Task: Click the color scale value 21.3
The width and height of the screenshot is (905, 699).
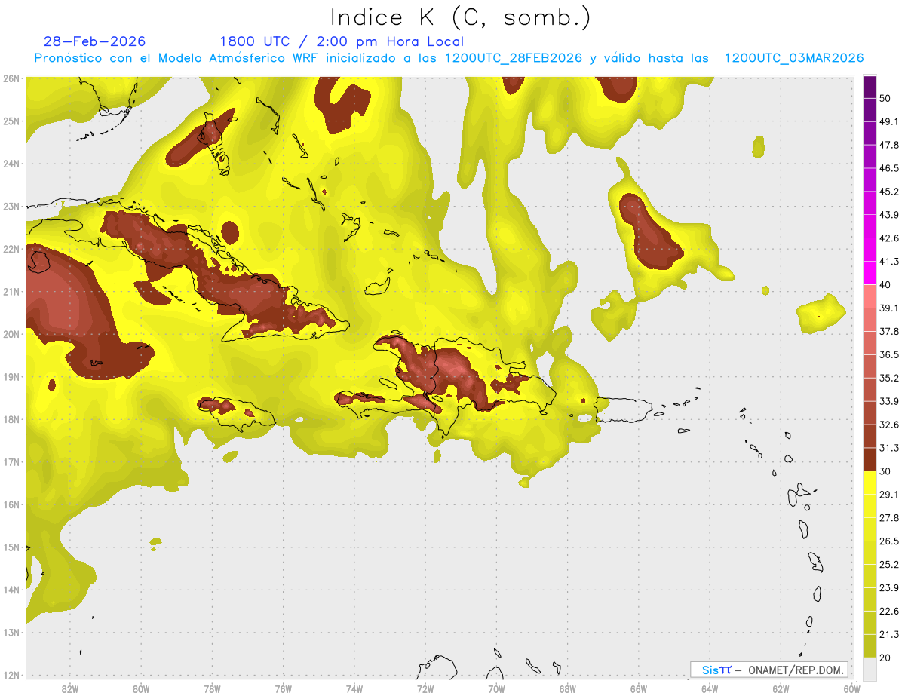Action: tap(888, 635)
